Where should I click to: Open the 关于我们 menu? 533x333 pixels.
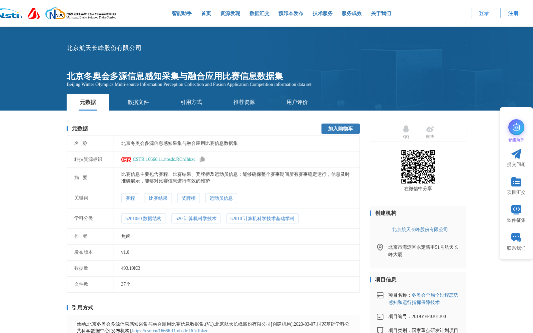point(381,13)
